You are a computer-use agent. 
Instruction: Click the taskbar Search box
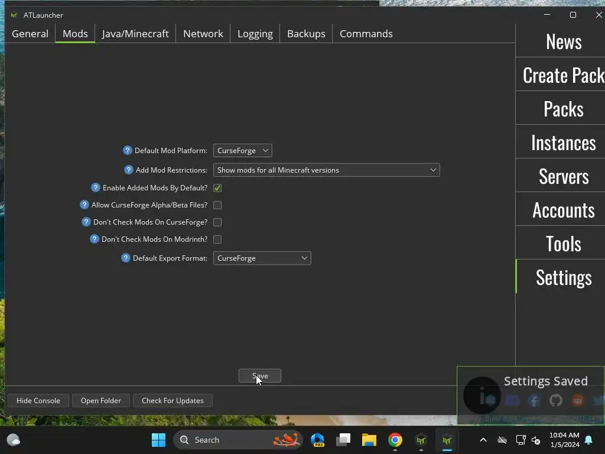pos(238,440)
